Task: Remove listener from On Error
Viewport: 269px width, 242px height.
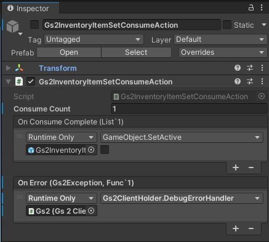Action: coord(251,228)
